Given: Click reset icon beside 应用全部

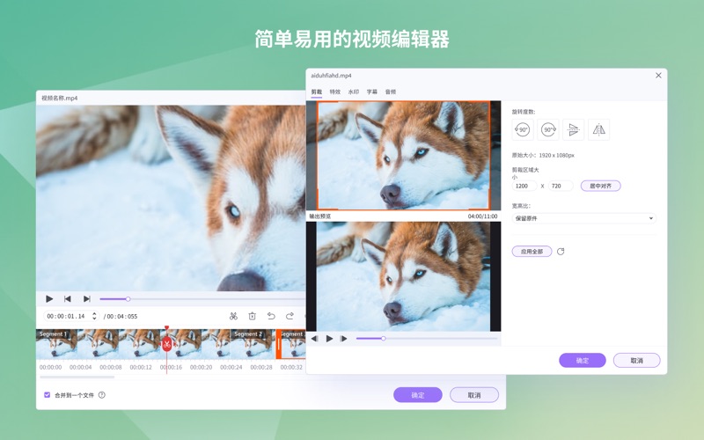Looking at the screenshot, I should tap(561, 252).
